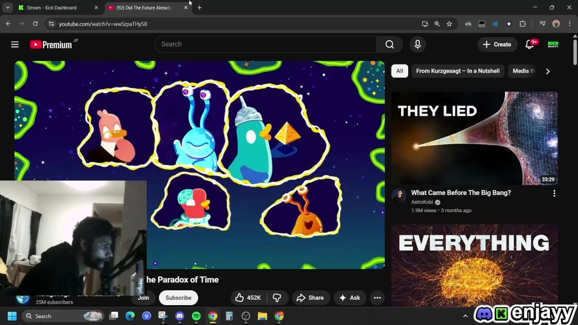The width and height of the screenshot is (578, 325).
Task: Open the Chrome Extensions puzzle icon
Action: click(522, 24)
